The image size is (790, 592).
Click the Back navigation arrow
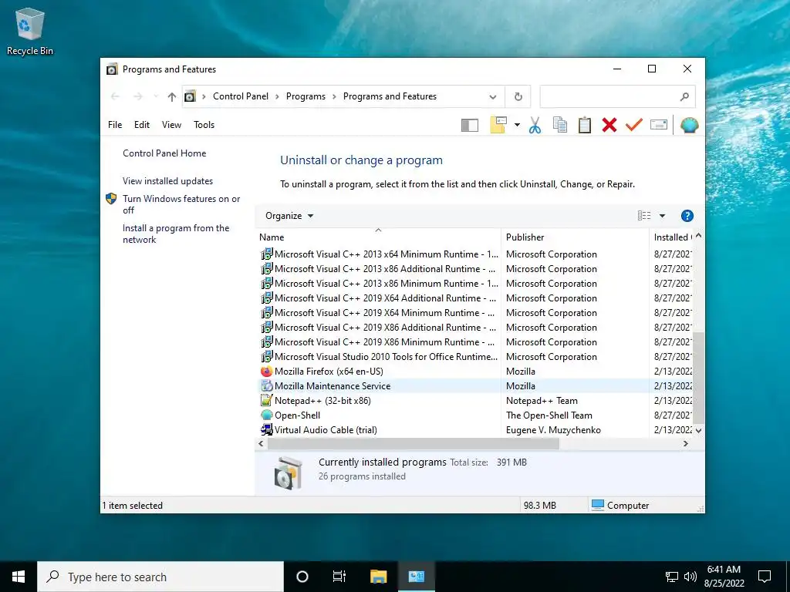point(115,96)
